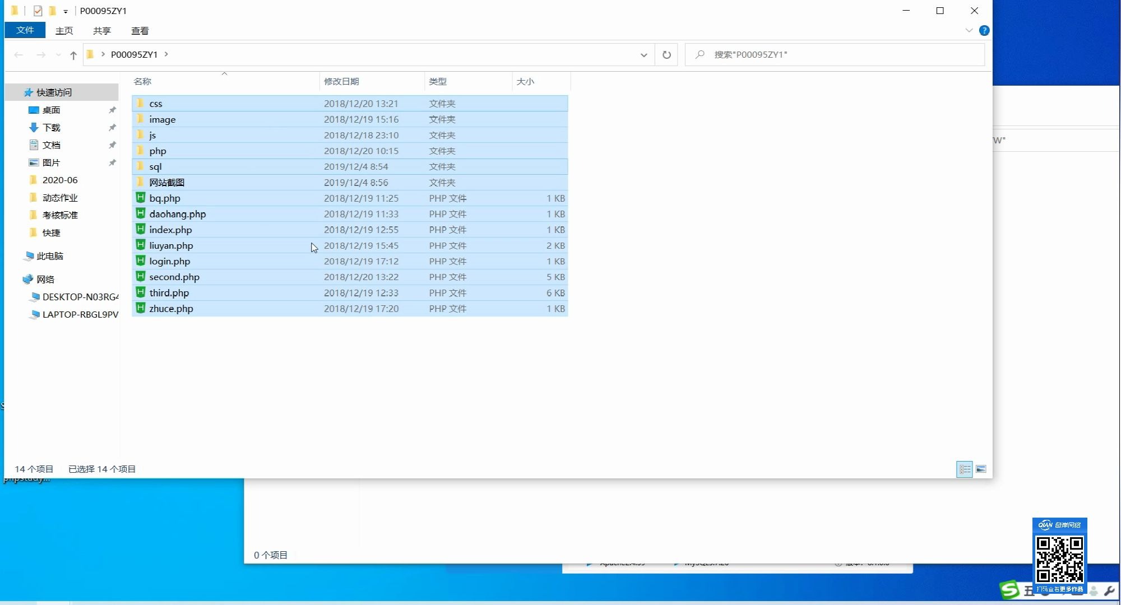Click the forward navigation arrow
The image size is (1121, 605).
[x=41, y=55]
